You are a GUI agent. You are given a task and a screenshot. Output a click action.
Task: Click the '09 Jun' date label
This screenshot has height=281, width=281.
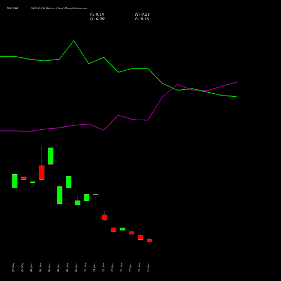[x=76, y=268]
